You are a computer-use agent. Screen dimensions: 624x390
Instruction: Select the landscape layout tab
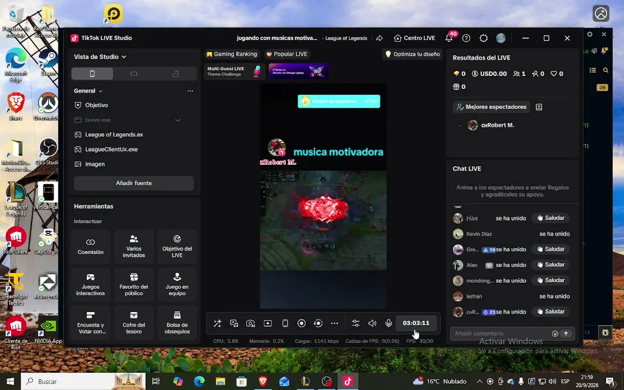[134, 74]
